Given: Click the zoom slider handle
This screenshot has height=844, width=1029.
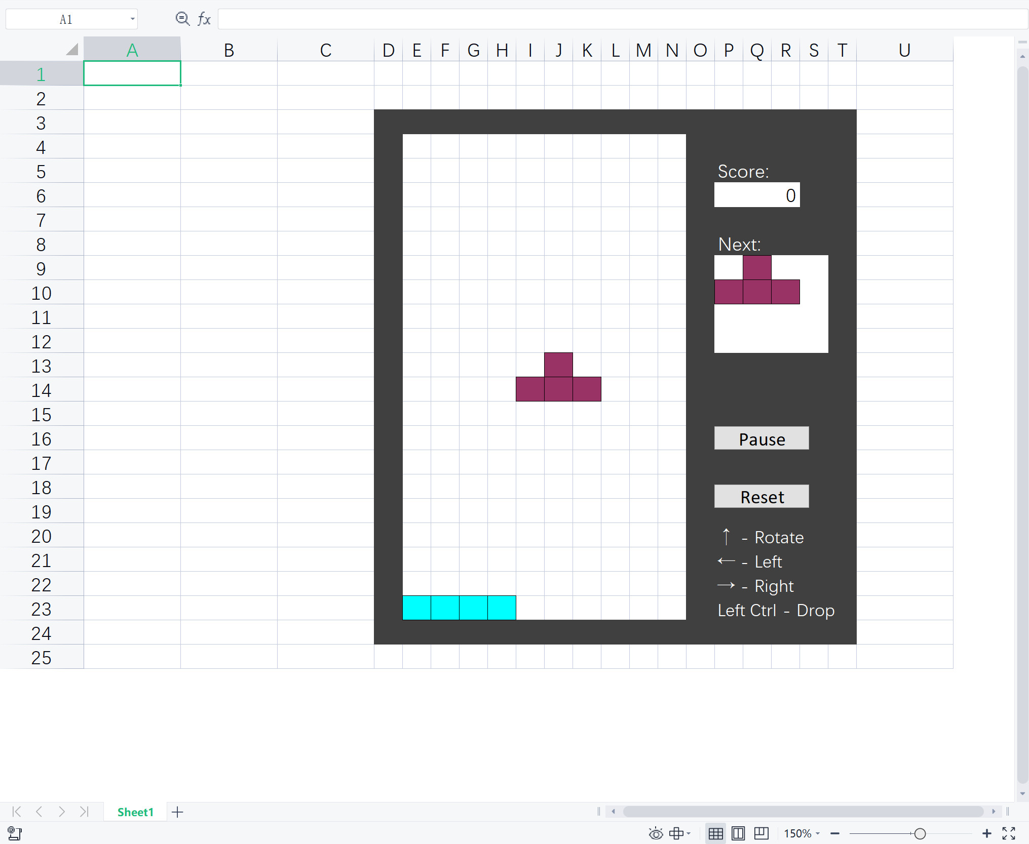Looking at the screenshot, I should point(920,833).
